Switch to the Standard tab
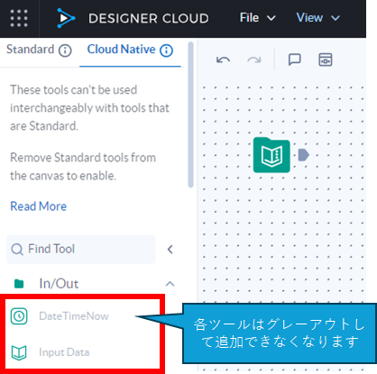377x374 pixels. pos(31,50)
